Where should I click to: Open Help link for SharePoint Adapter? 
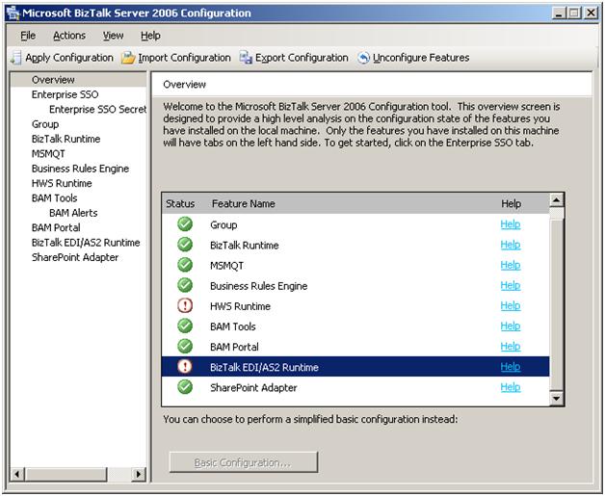click(511, 387)
